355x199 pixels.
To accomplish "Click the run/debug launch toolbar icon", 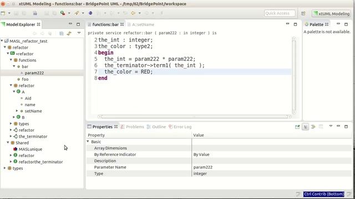I will (x=63, y=13).
